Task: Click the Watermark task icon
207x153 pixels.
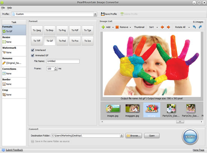Action: pyautogui.click(x=4, y=53)
